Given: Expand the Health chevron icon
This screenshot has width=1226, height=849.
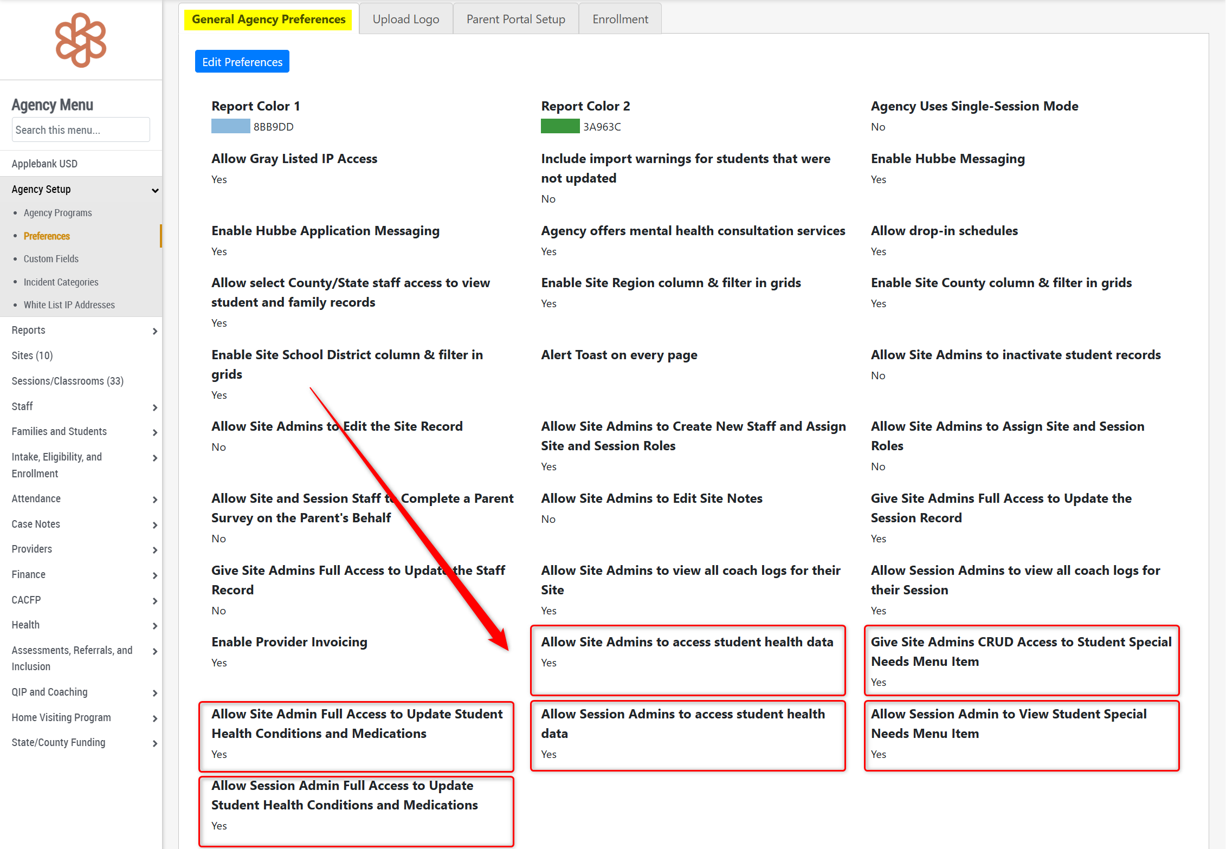Looking at the screenshot, I should [155, 626].
